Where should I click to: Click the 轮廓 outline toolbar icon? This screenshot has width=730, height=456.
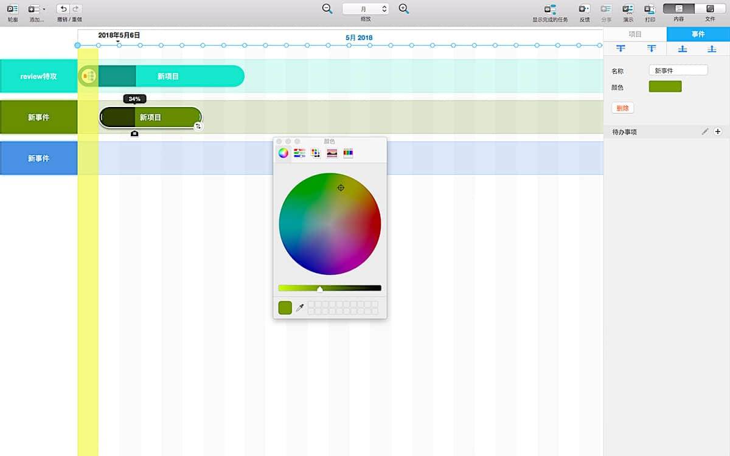[13, 9]
